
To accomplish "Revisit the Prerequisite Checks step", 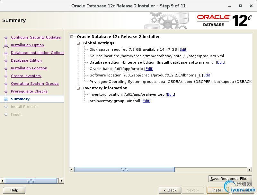I will pos(29,91).
